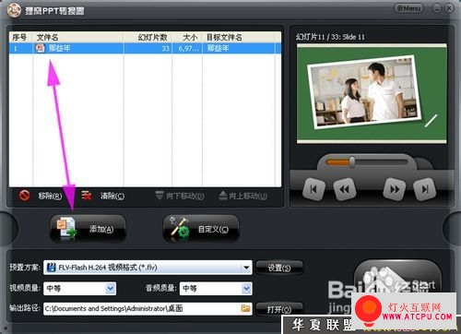Open customize settings via tools icon

point(180,228)
